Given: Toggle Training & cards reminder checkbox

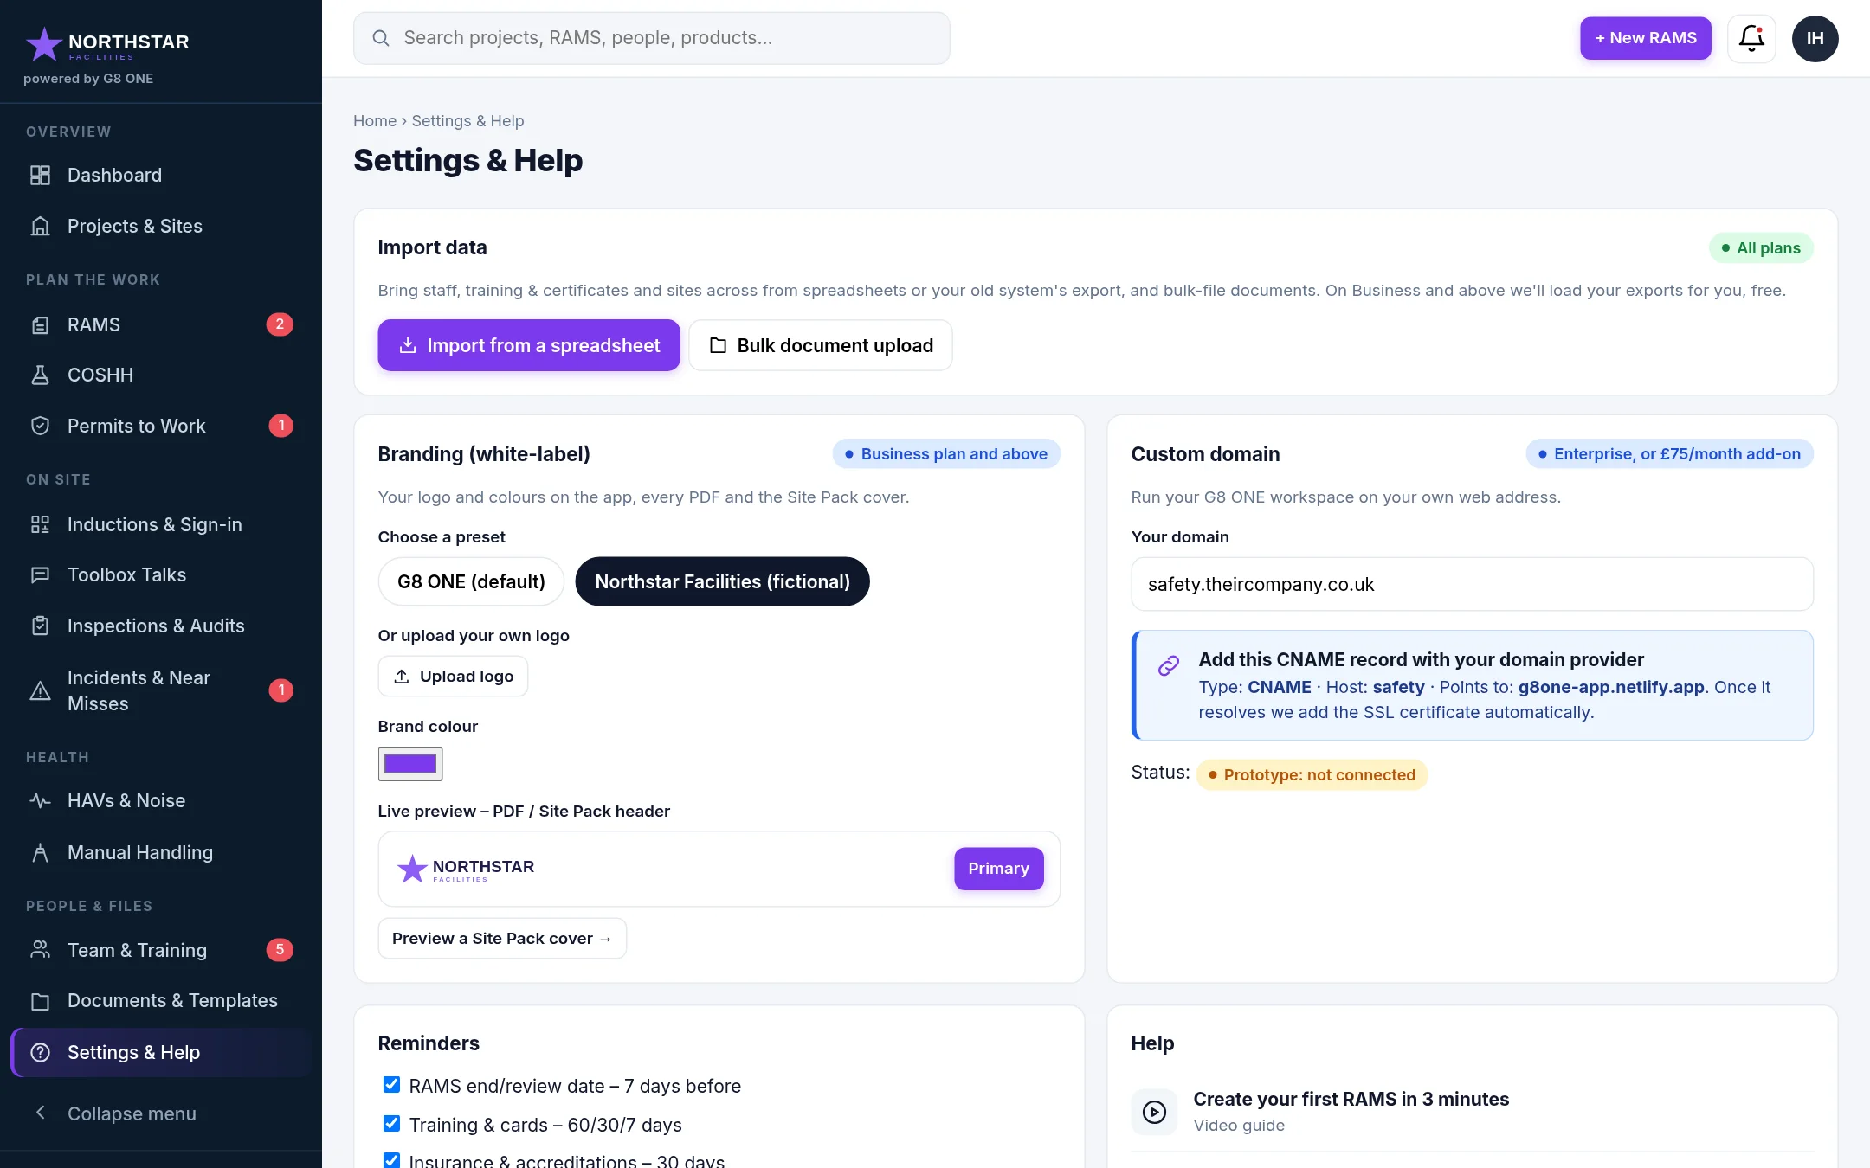Looking at the screenshot, I should 391,1123.
